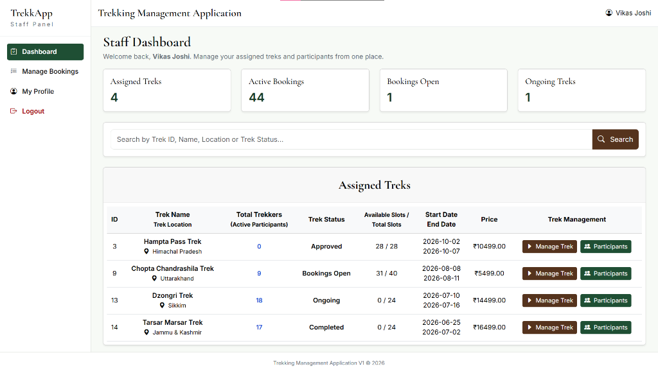Click Hampta Pass Trek name
The width and height of the screenshot is (658, 373).
tap(172, 241)
